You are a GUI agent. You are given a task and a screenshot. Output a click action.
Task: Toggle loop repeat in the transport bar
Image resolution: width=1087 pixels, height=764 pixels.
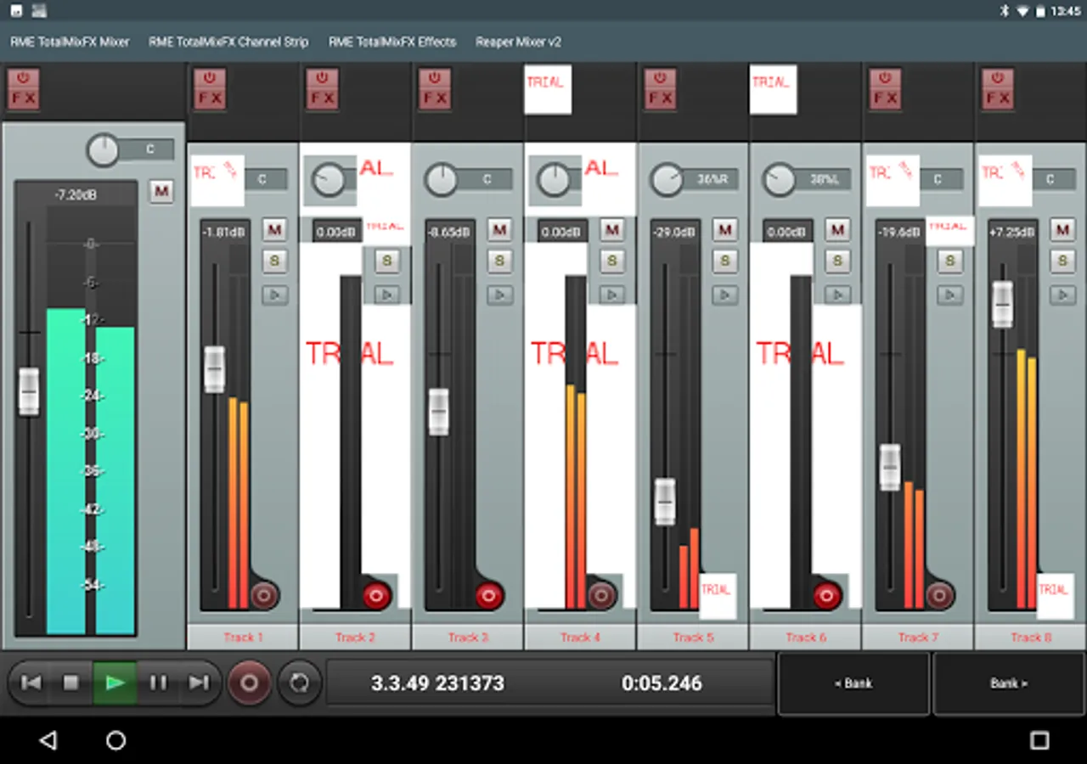click(x=299, y=683)
